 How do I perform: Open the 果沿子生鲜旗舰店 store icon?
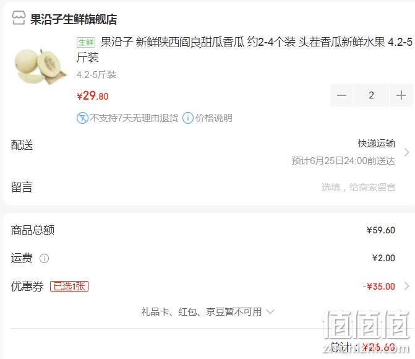pos(19,18)
